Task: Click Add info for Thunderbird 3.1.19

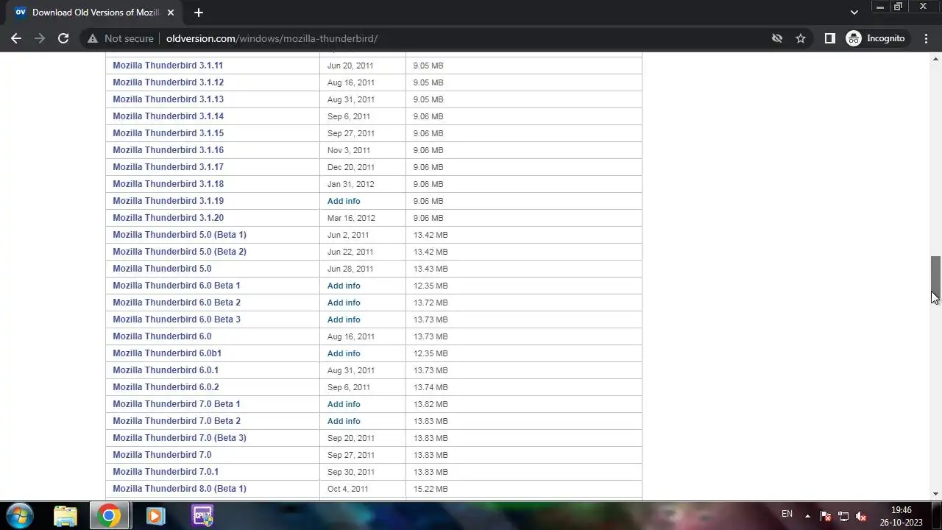Action: pyautogui.click(x=344, y=201)
